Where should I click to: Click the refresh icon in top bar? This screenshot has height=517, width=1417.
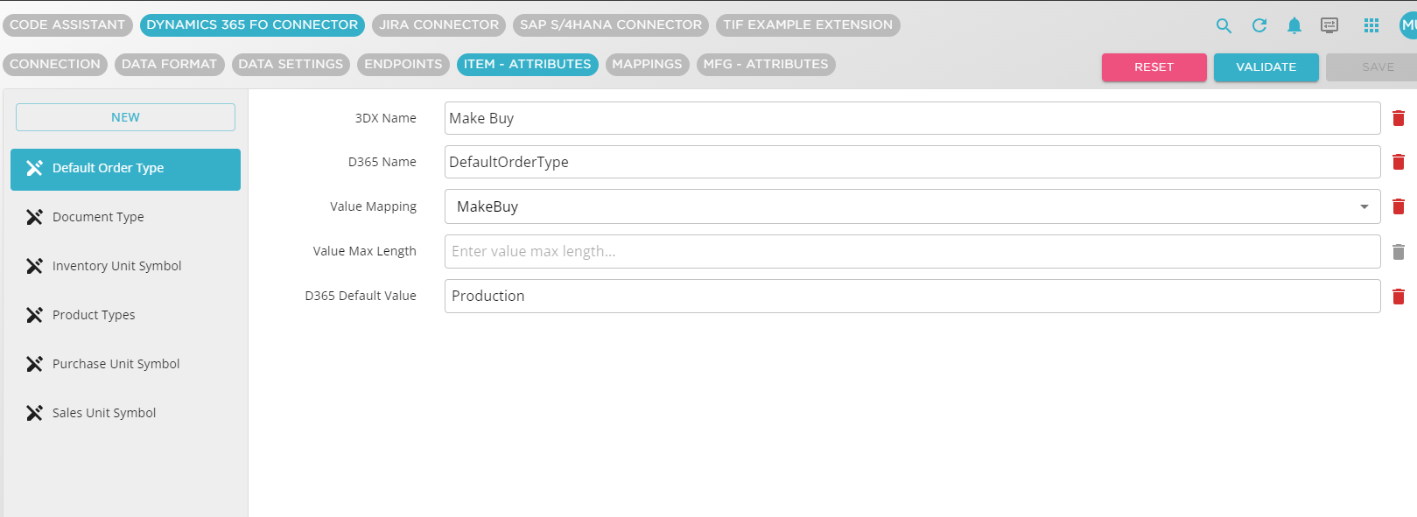(1259, 25)
